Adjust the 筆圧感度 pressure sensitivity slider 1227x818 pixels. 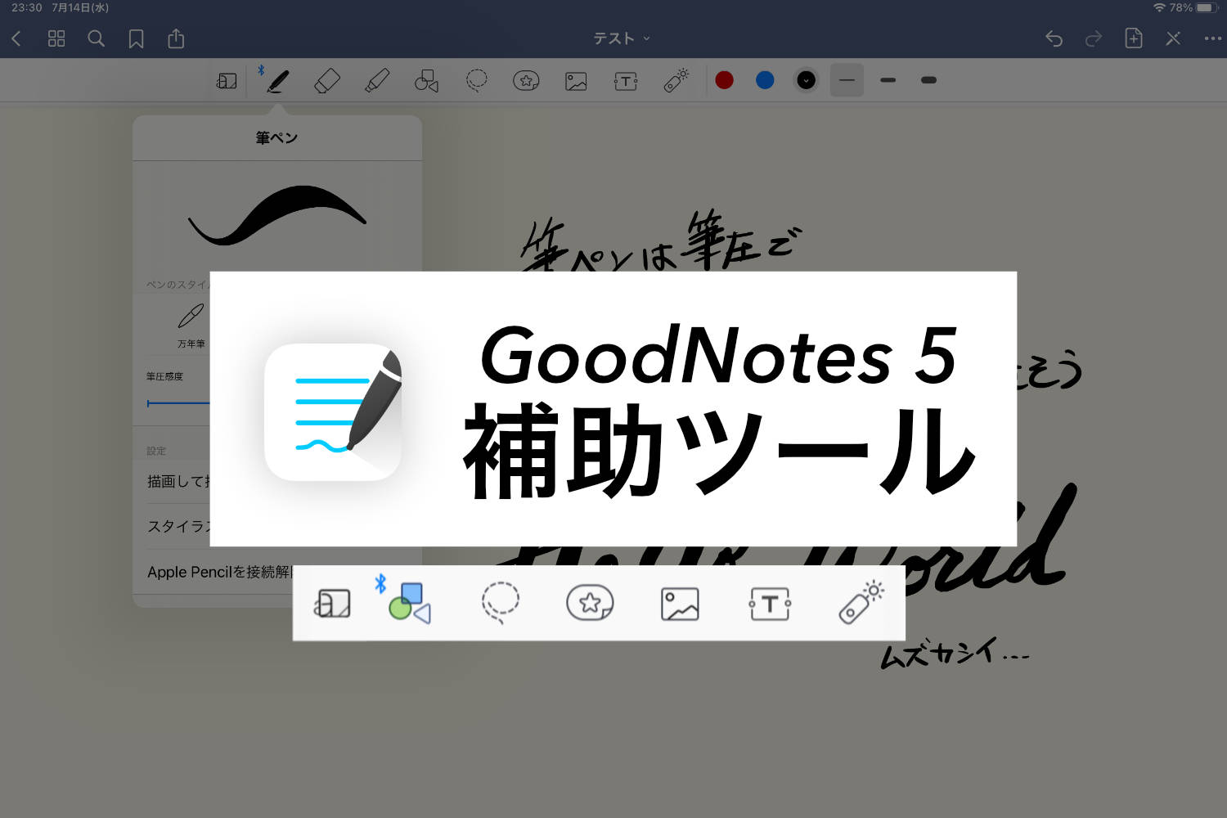tap(178, 403)
